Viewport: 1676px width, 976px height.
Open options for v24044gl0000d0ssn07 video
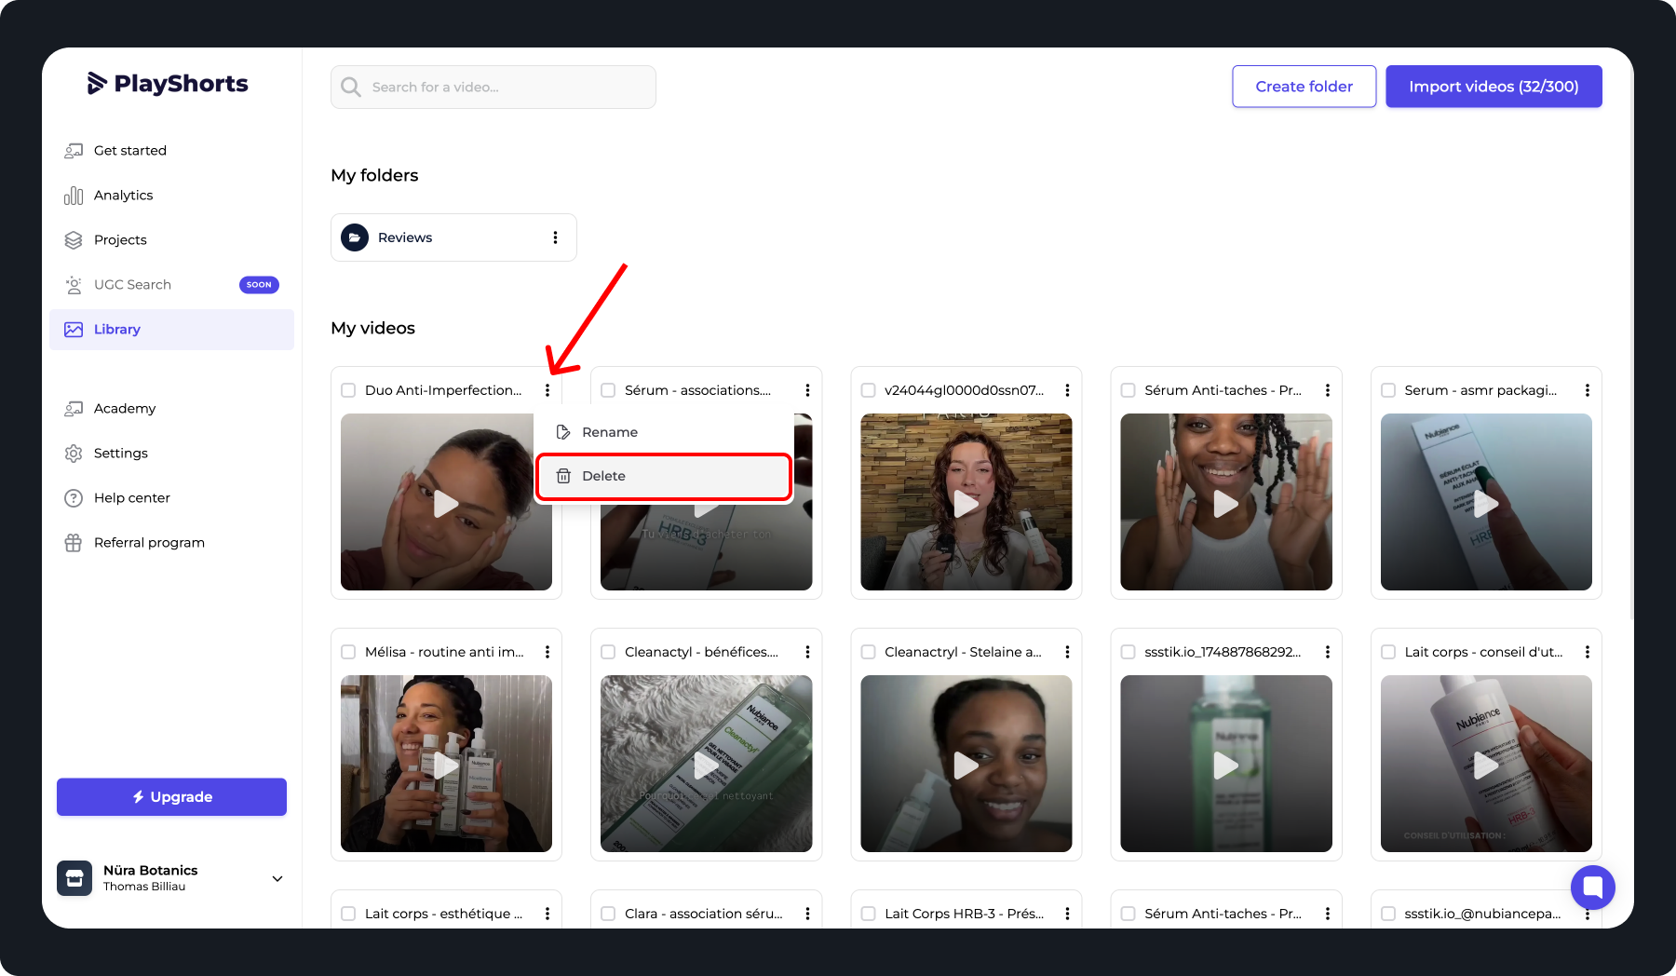pyautogui.click(x=1067, y=390)
